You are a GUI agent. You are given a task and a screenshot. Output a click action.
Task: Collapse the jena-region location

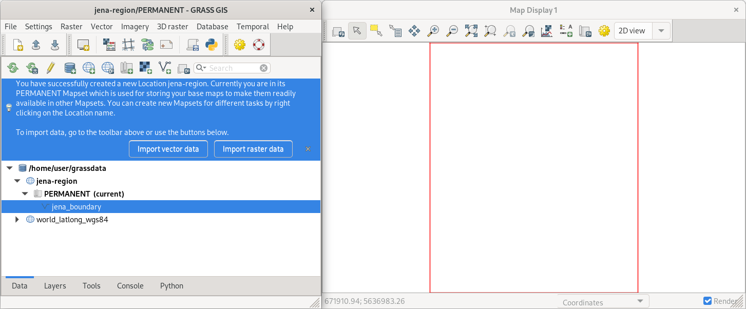click(x=17, y=181)
